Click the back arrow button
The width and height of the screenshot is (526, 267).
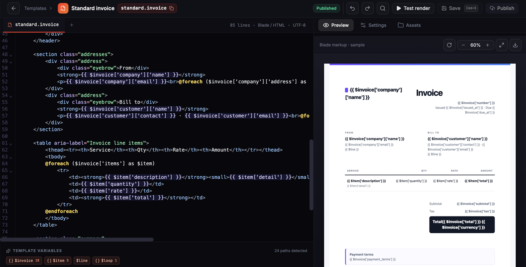click(14, 8)
